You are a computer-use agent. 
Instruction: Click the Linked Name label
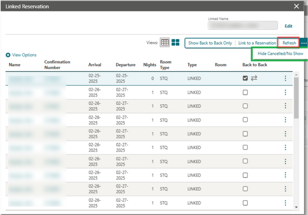[218, 19]
